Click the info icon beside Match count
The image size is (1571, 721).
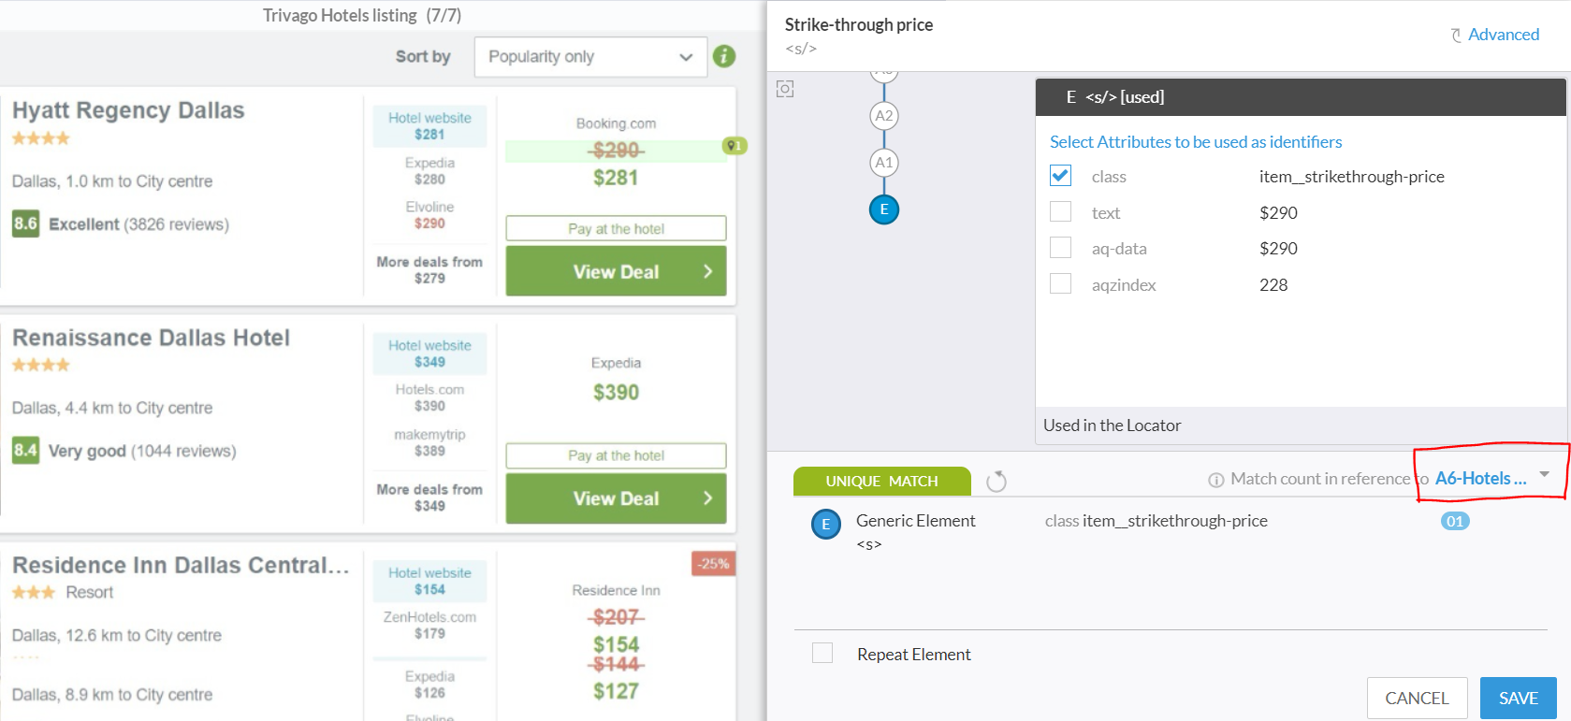1215,480
